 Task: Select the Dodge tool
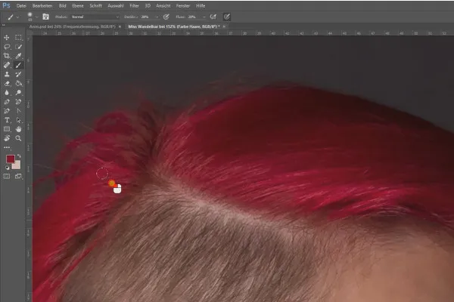pyautogui.click(x=18, y=92)
